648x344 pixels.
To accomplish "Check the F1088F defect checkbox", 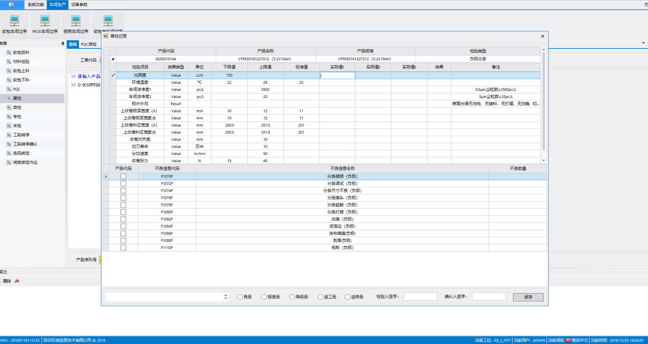I will click(123, 241).
